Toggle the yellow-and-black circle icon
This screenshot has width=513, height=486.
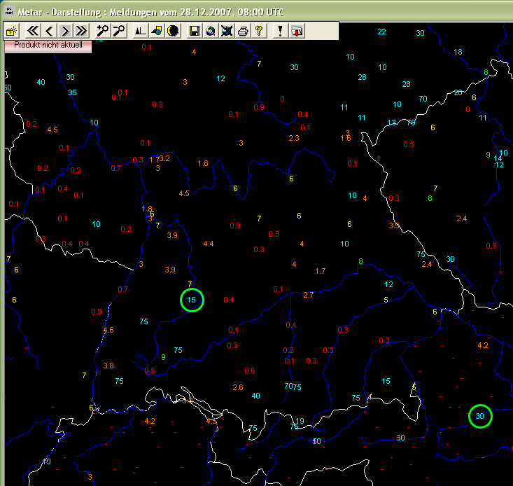point(172,31)
